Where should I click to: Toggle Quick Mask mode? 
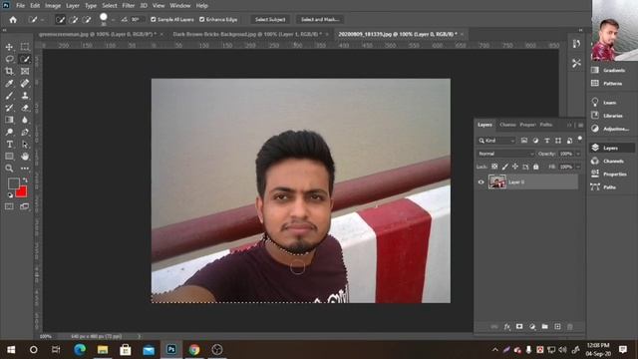9,206
